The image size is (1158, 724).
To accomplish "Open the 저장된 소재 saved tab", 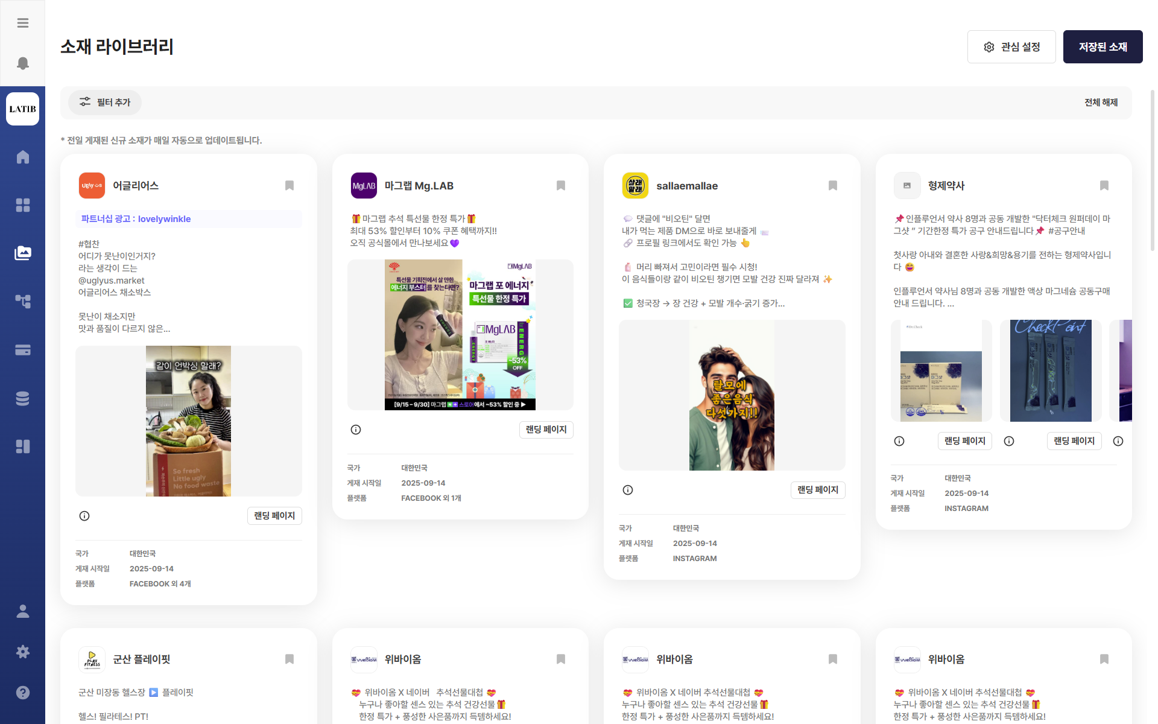I will click(1103, 47).
